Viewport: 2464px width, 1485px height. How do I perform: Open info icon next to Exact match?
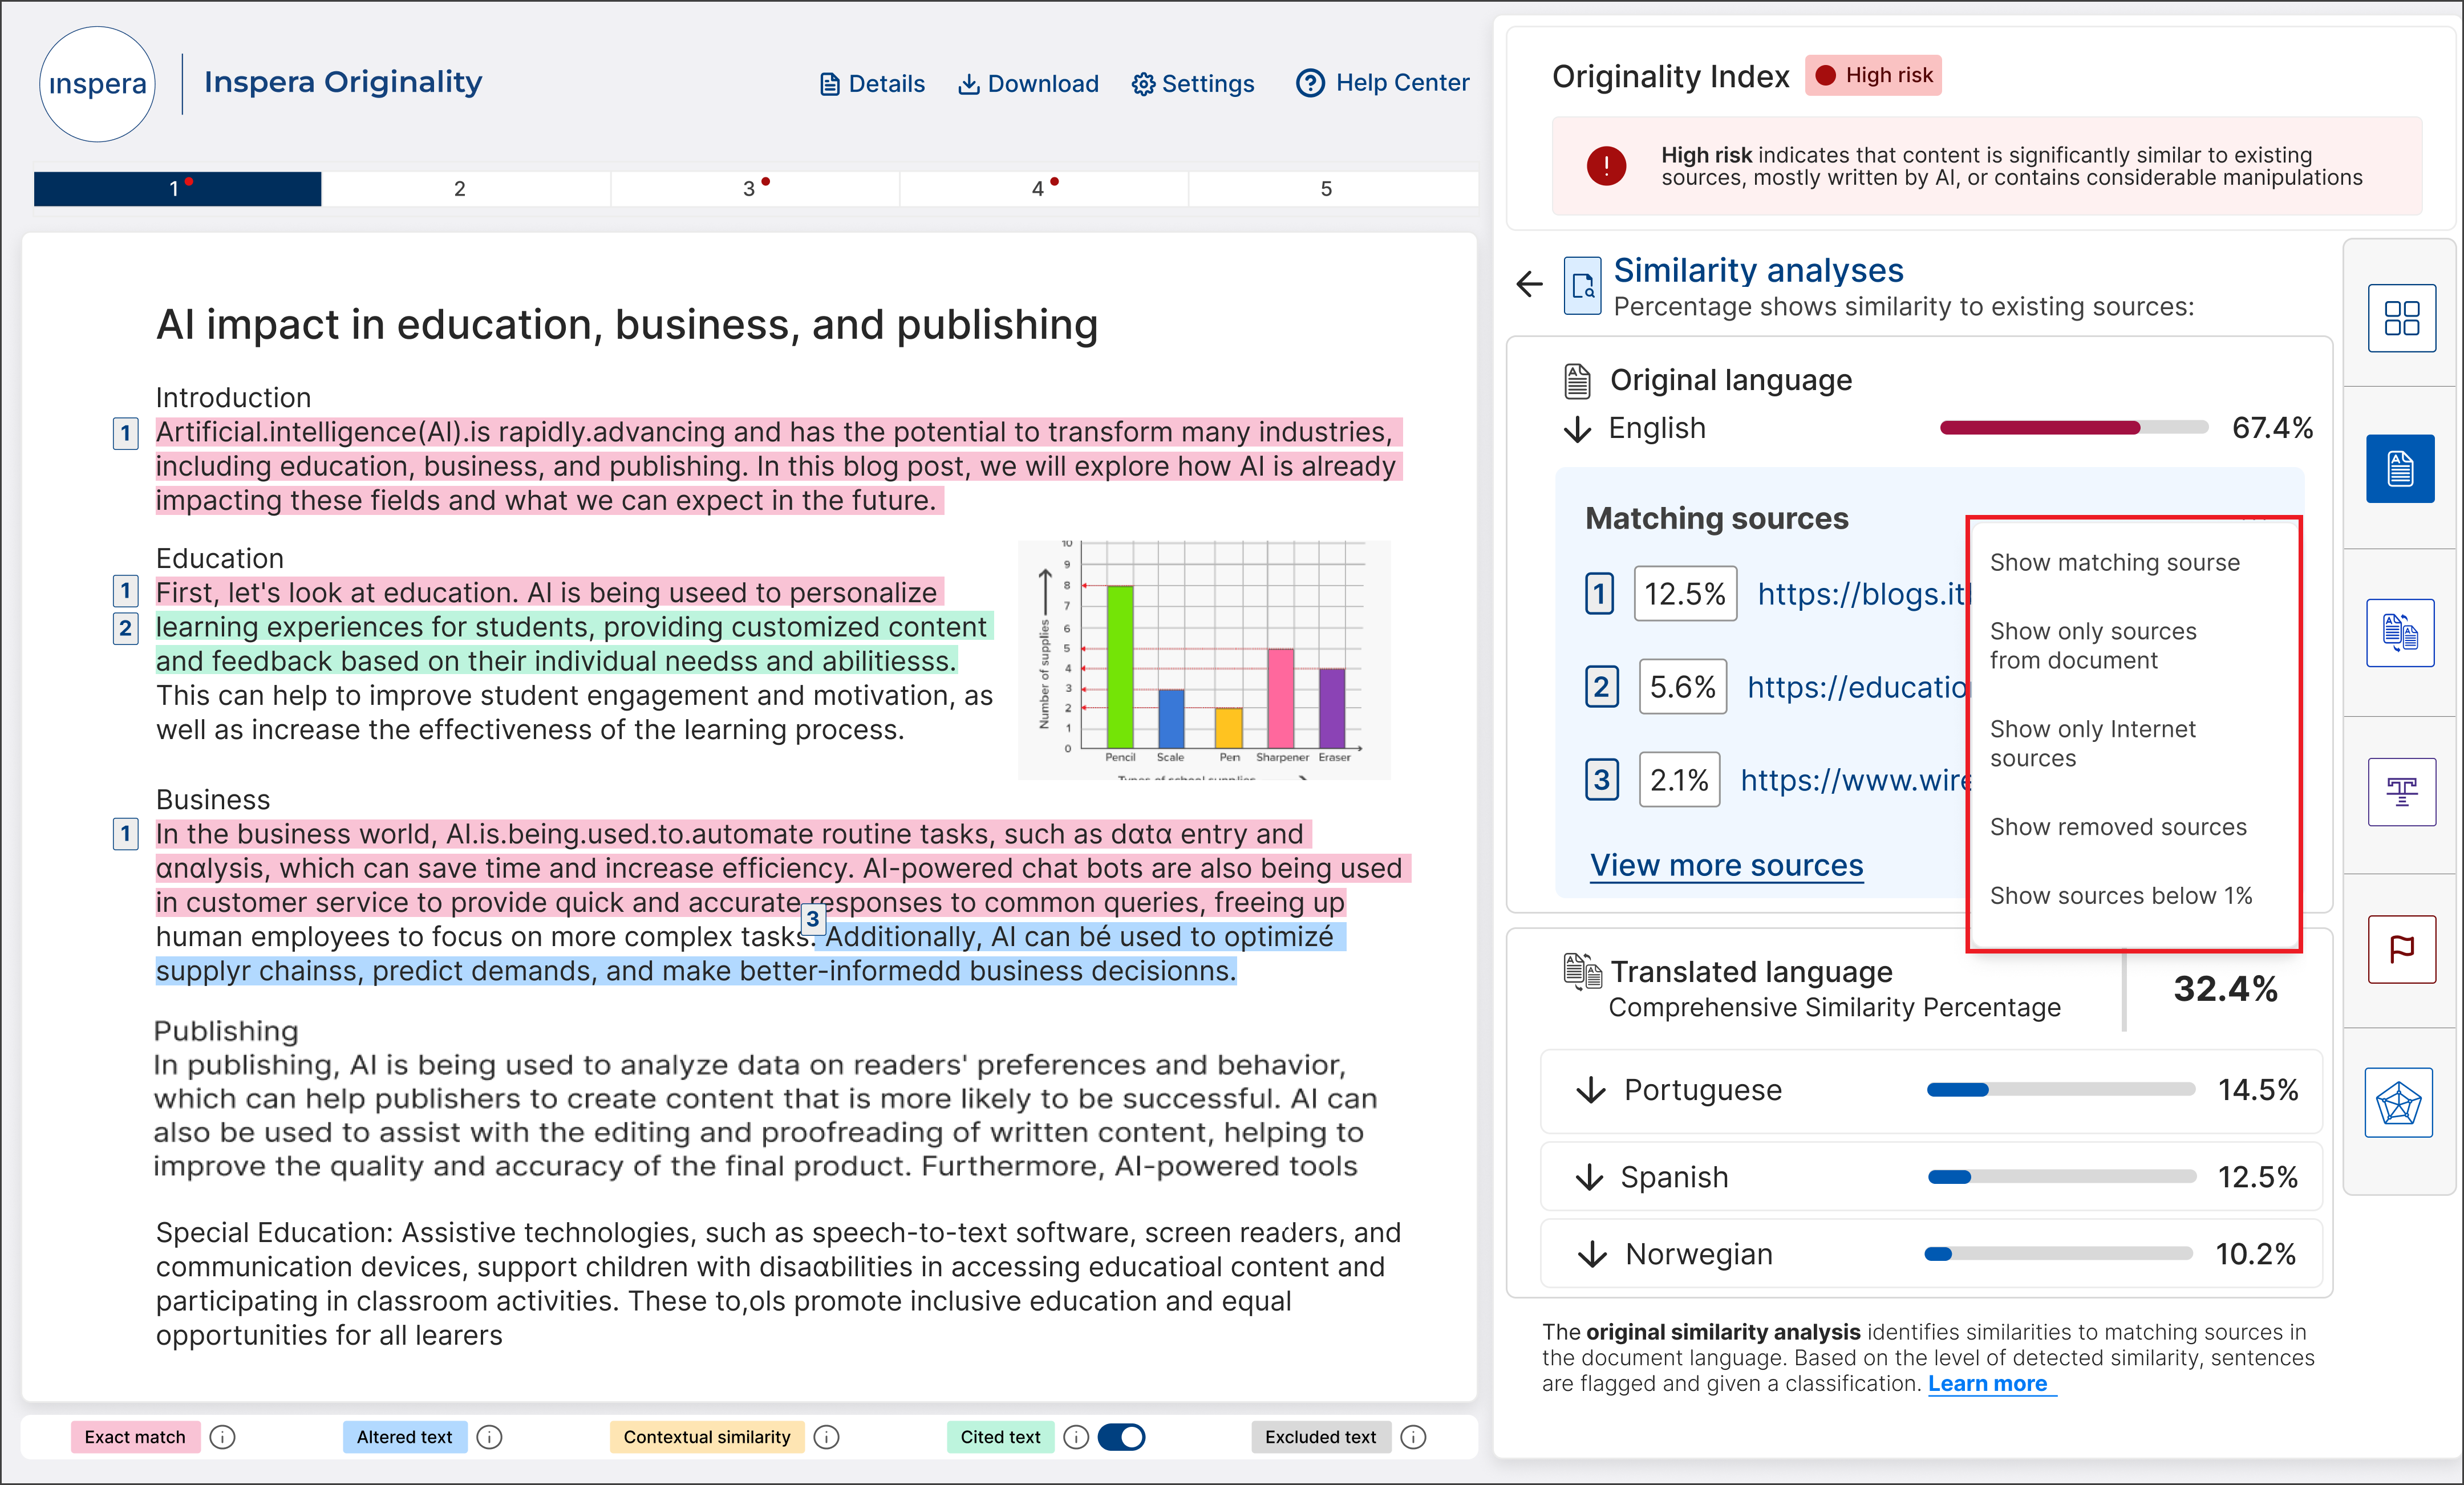point(222,1437)
